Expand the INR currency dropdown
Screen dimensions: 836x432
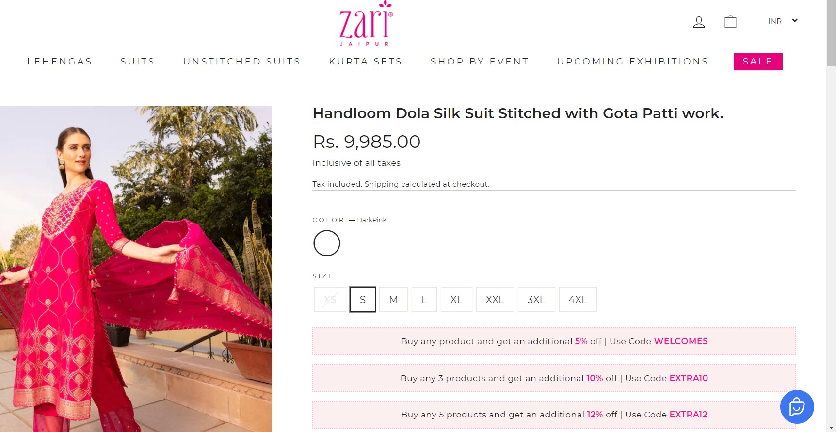pos(783,21)
